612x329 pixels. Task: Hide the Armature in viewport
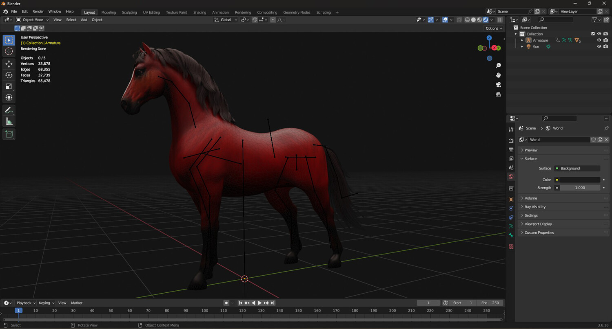(x=599, y=40)
